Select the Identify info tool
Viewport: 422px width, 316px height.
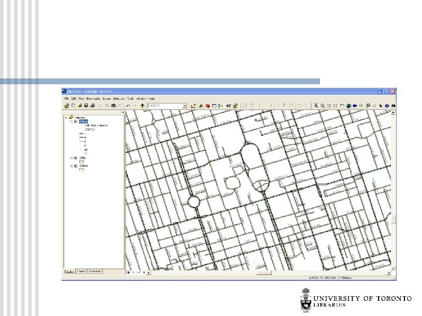(387, 106)
